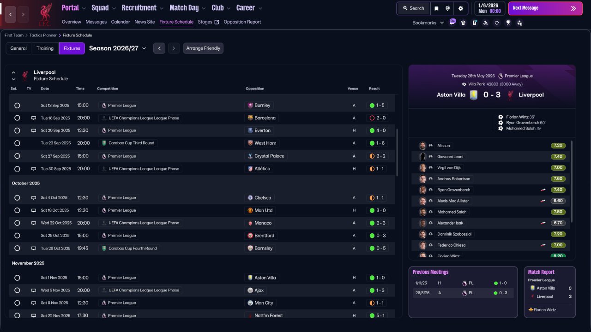This screenshot has height=332, width=591.
Task: Click the last bookmarks bar icon
Action: tap(519, 23)
